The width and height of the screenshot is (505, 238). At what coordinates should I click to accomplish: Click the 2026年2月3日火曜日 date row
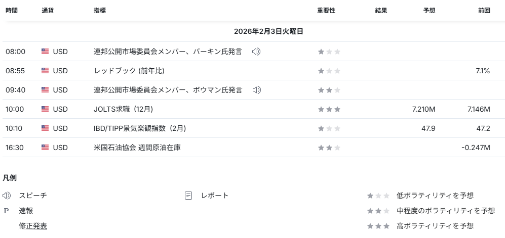[x=268, y=31]
